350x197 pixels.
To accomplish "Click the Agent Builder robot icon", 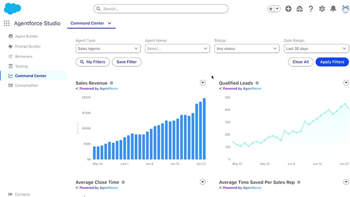I will [x=11, y=36].
